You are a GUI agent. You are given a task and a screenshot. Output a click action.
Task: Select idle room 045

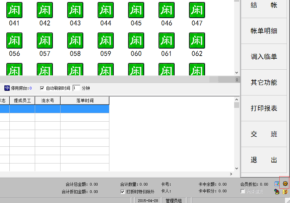click(x=136, y=10)
